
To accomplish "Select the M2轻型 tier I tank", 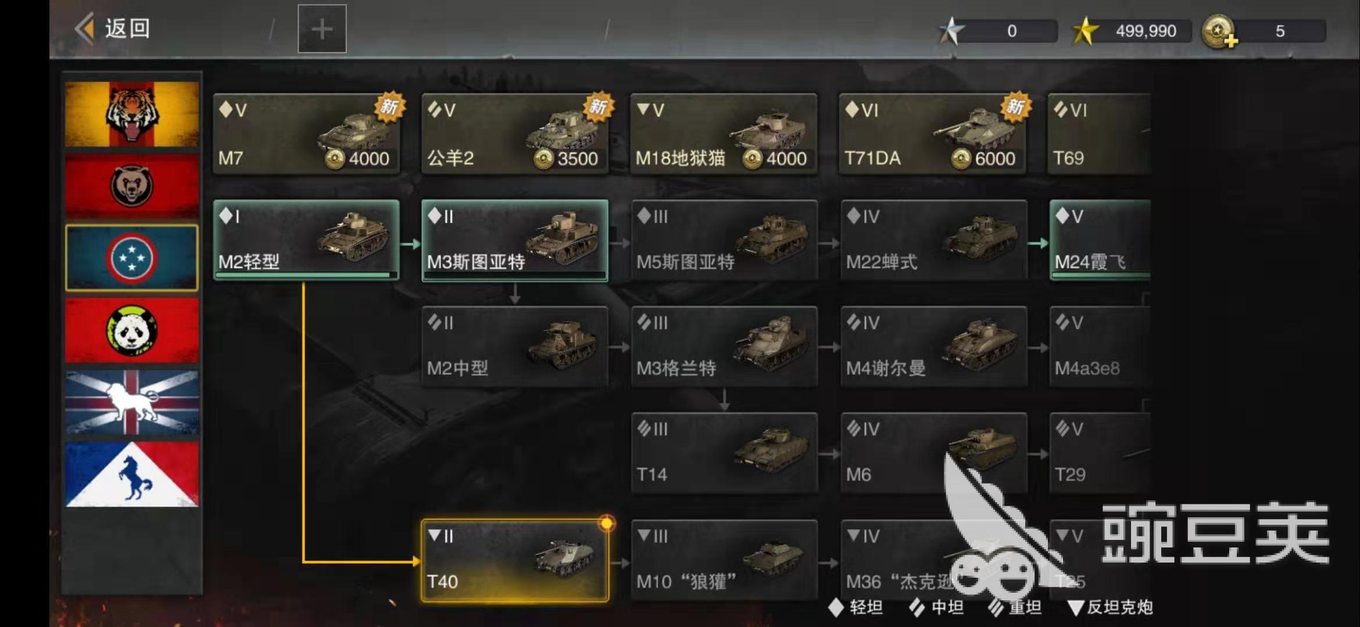I will coord(306,240).
